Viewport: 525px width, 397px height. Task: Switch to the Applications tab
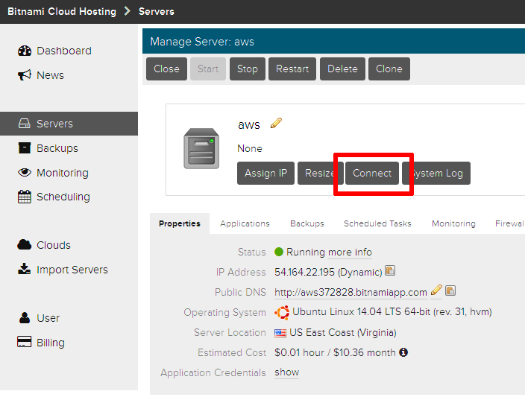tap(245, 223)
